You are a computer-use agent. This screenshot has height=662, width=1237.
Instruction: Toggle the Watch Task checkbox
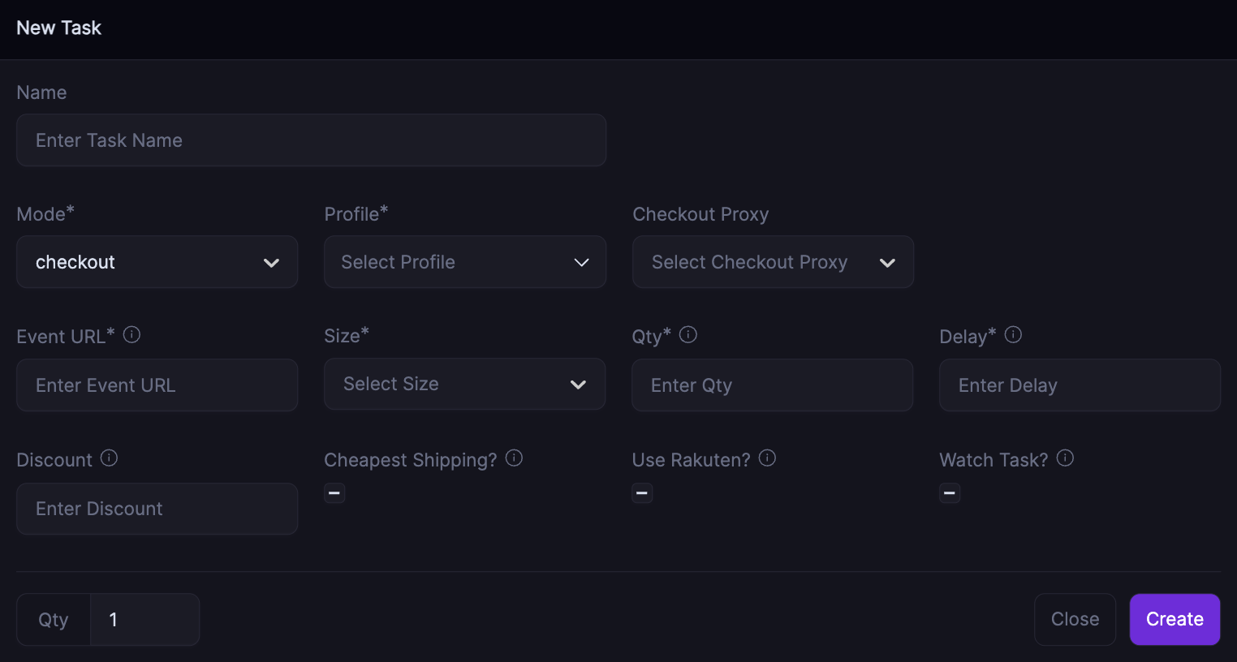950,493
